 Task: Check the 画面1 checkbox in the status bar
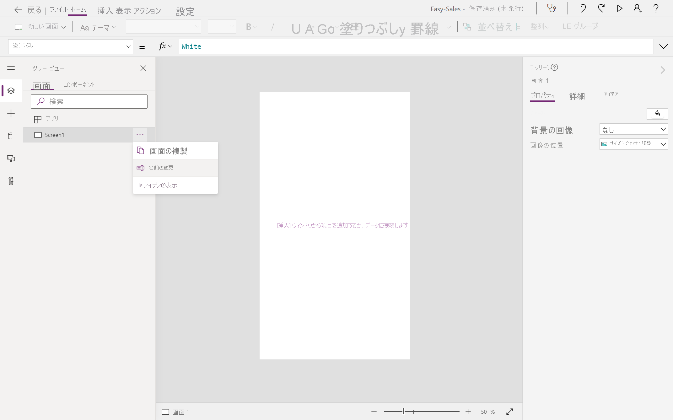(x=165, y=412)
